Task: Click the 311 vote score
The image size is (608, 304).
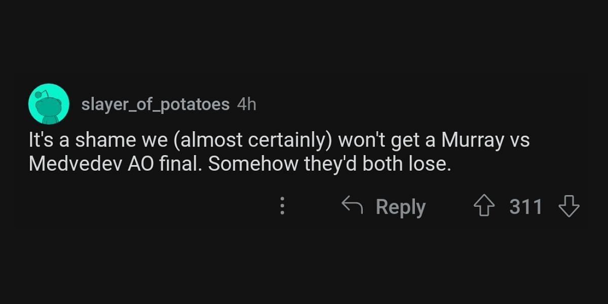Action: [x=526, y=207]
